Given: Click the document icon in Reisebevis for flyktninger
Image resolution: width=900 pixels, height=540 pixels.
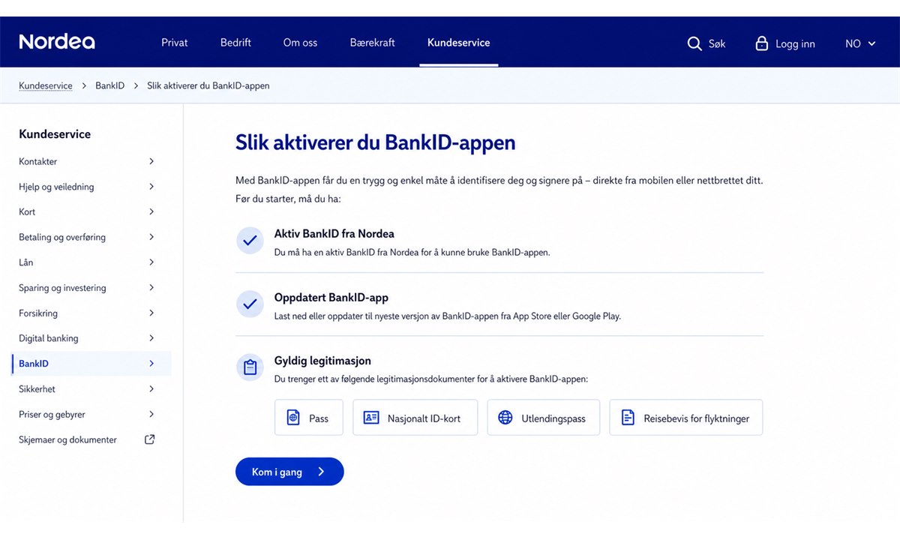Looking at the screenshot, I should pos(628,418).
